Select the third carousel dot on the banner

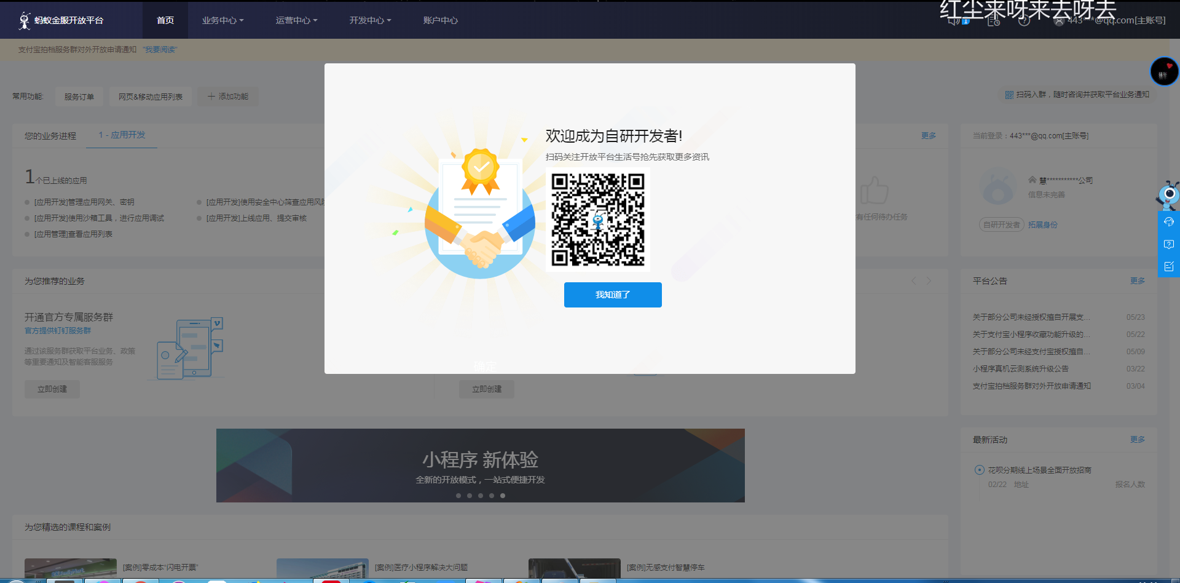[481, 496]
